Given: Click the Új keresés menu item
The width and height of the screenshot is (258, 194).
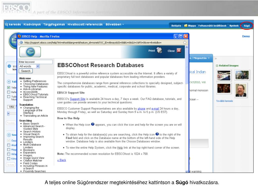Looking at the screenshot, I should point(13,25).
